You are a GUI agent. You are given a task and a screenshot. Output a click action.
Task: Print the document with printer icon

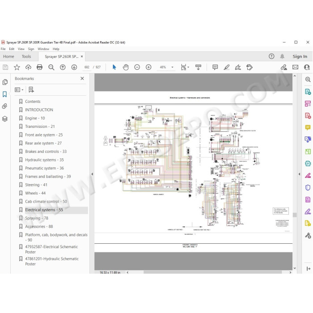(x=39, y=67)
